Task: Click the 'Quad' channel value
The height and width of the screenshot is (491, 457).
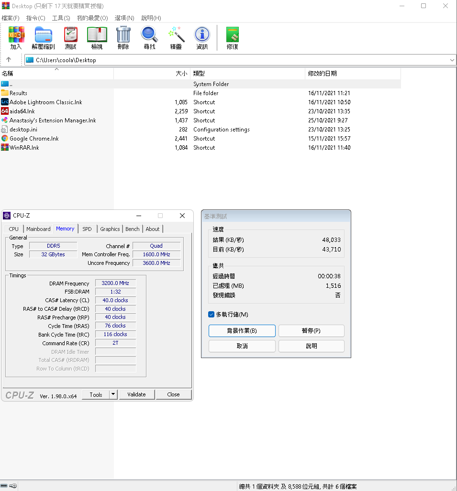Action: (156, 246)
